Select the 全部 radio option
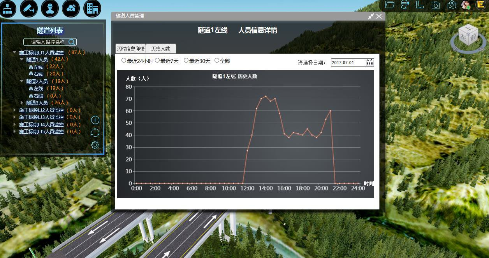 pyautogui.click(x=217, y=60)
